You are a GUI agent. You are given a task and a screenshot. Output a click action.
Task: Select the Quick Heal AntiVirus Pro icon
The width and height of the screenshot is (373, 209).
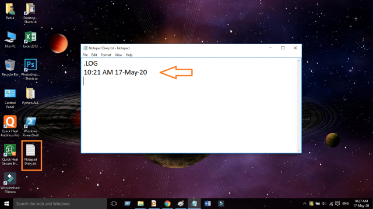coord(10,126)
